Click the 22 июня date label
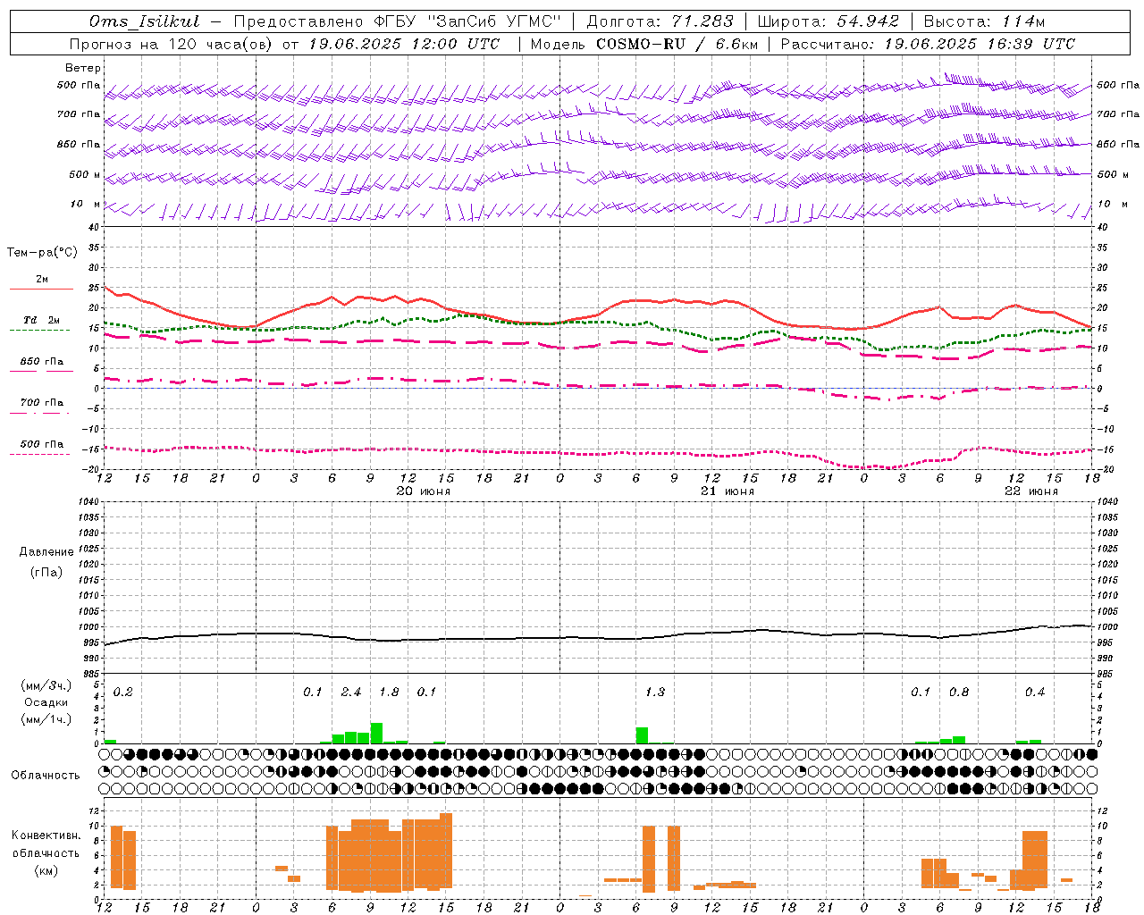This screenshot has height=915, width=1144. tap(1031, 491)
